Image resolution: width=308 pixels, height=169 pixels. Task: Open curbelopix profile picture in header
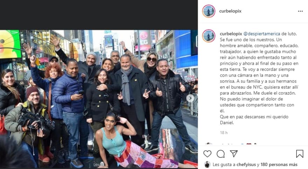[x=209, y=11]
